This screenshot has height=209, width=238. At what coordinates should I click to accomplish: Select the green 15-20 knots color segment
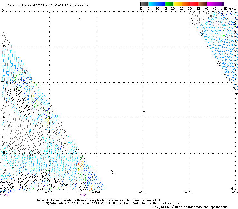169,4
